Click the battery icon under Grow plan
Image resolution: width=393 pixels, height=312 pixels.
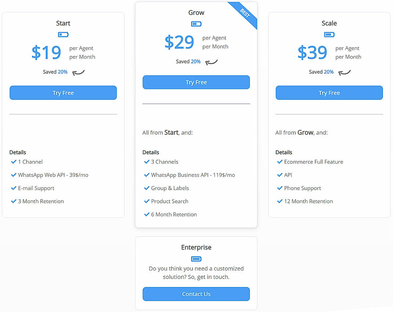pos(196,24)
